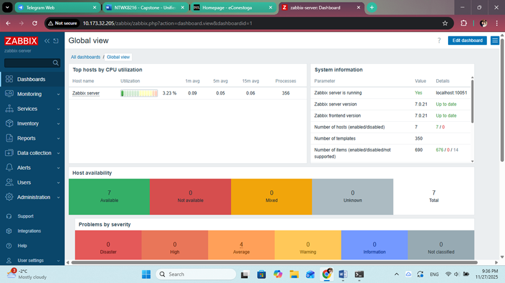The image size is (505, 283).
Task: Expand the Data collection chevron arrow
Action: pos(58,153)
